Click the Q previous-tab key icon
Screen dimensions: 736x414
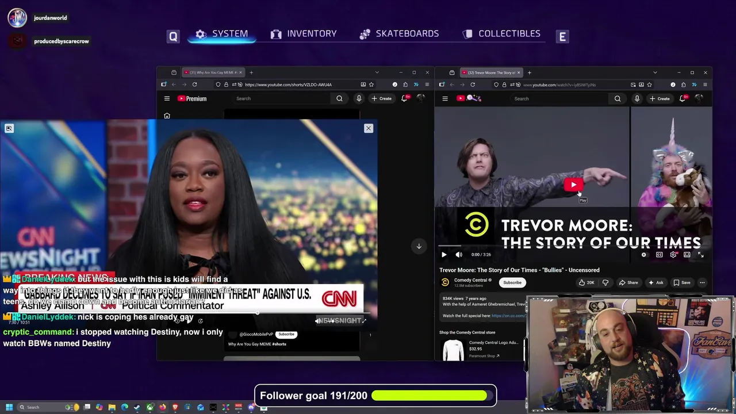point(173,37)
